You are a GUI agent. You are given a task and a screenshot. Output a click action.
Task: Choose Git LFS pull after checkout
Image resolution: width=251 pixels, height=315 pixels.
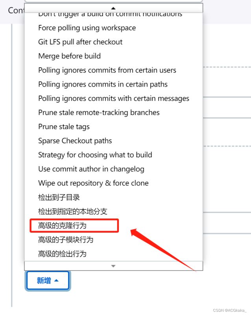pyautogui.click(x=113, y=42)
